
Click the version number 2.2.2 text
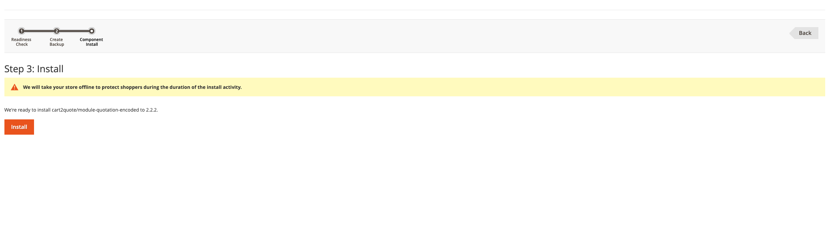[151, 110]
